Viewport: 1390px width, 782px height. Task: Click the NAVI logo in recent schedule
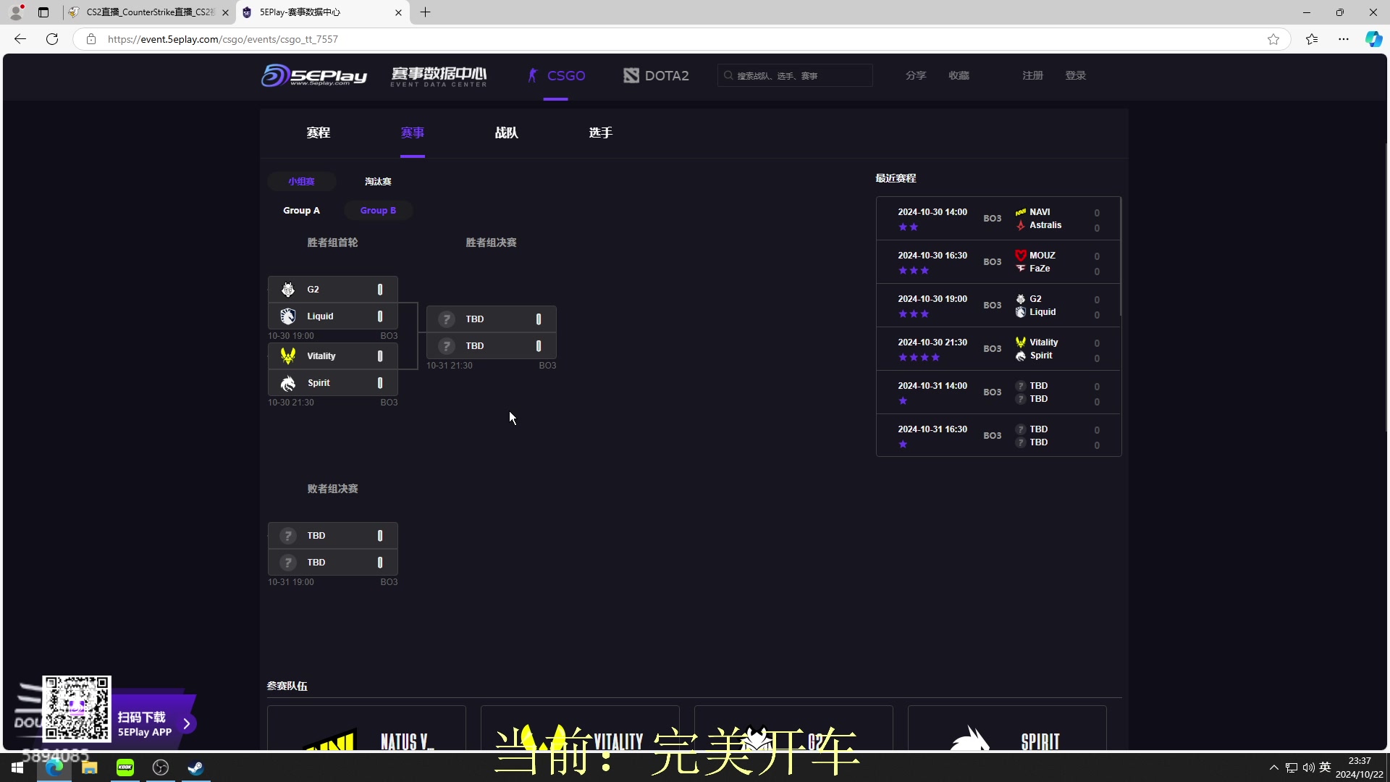click(x=1021, y=212)
